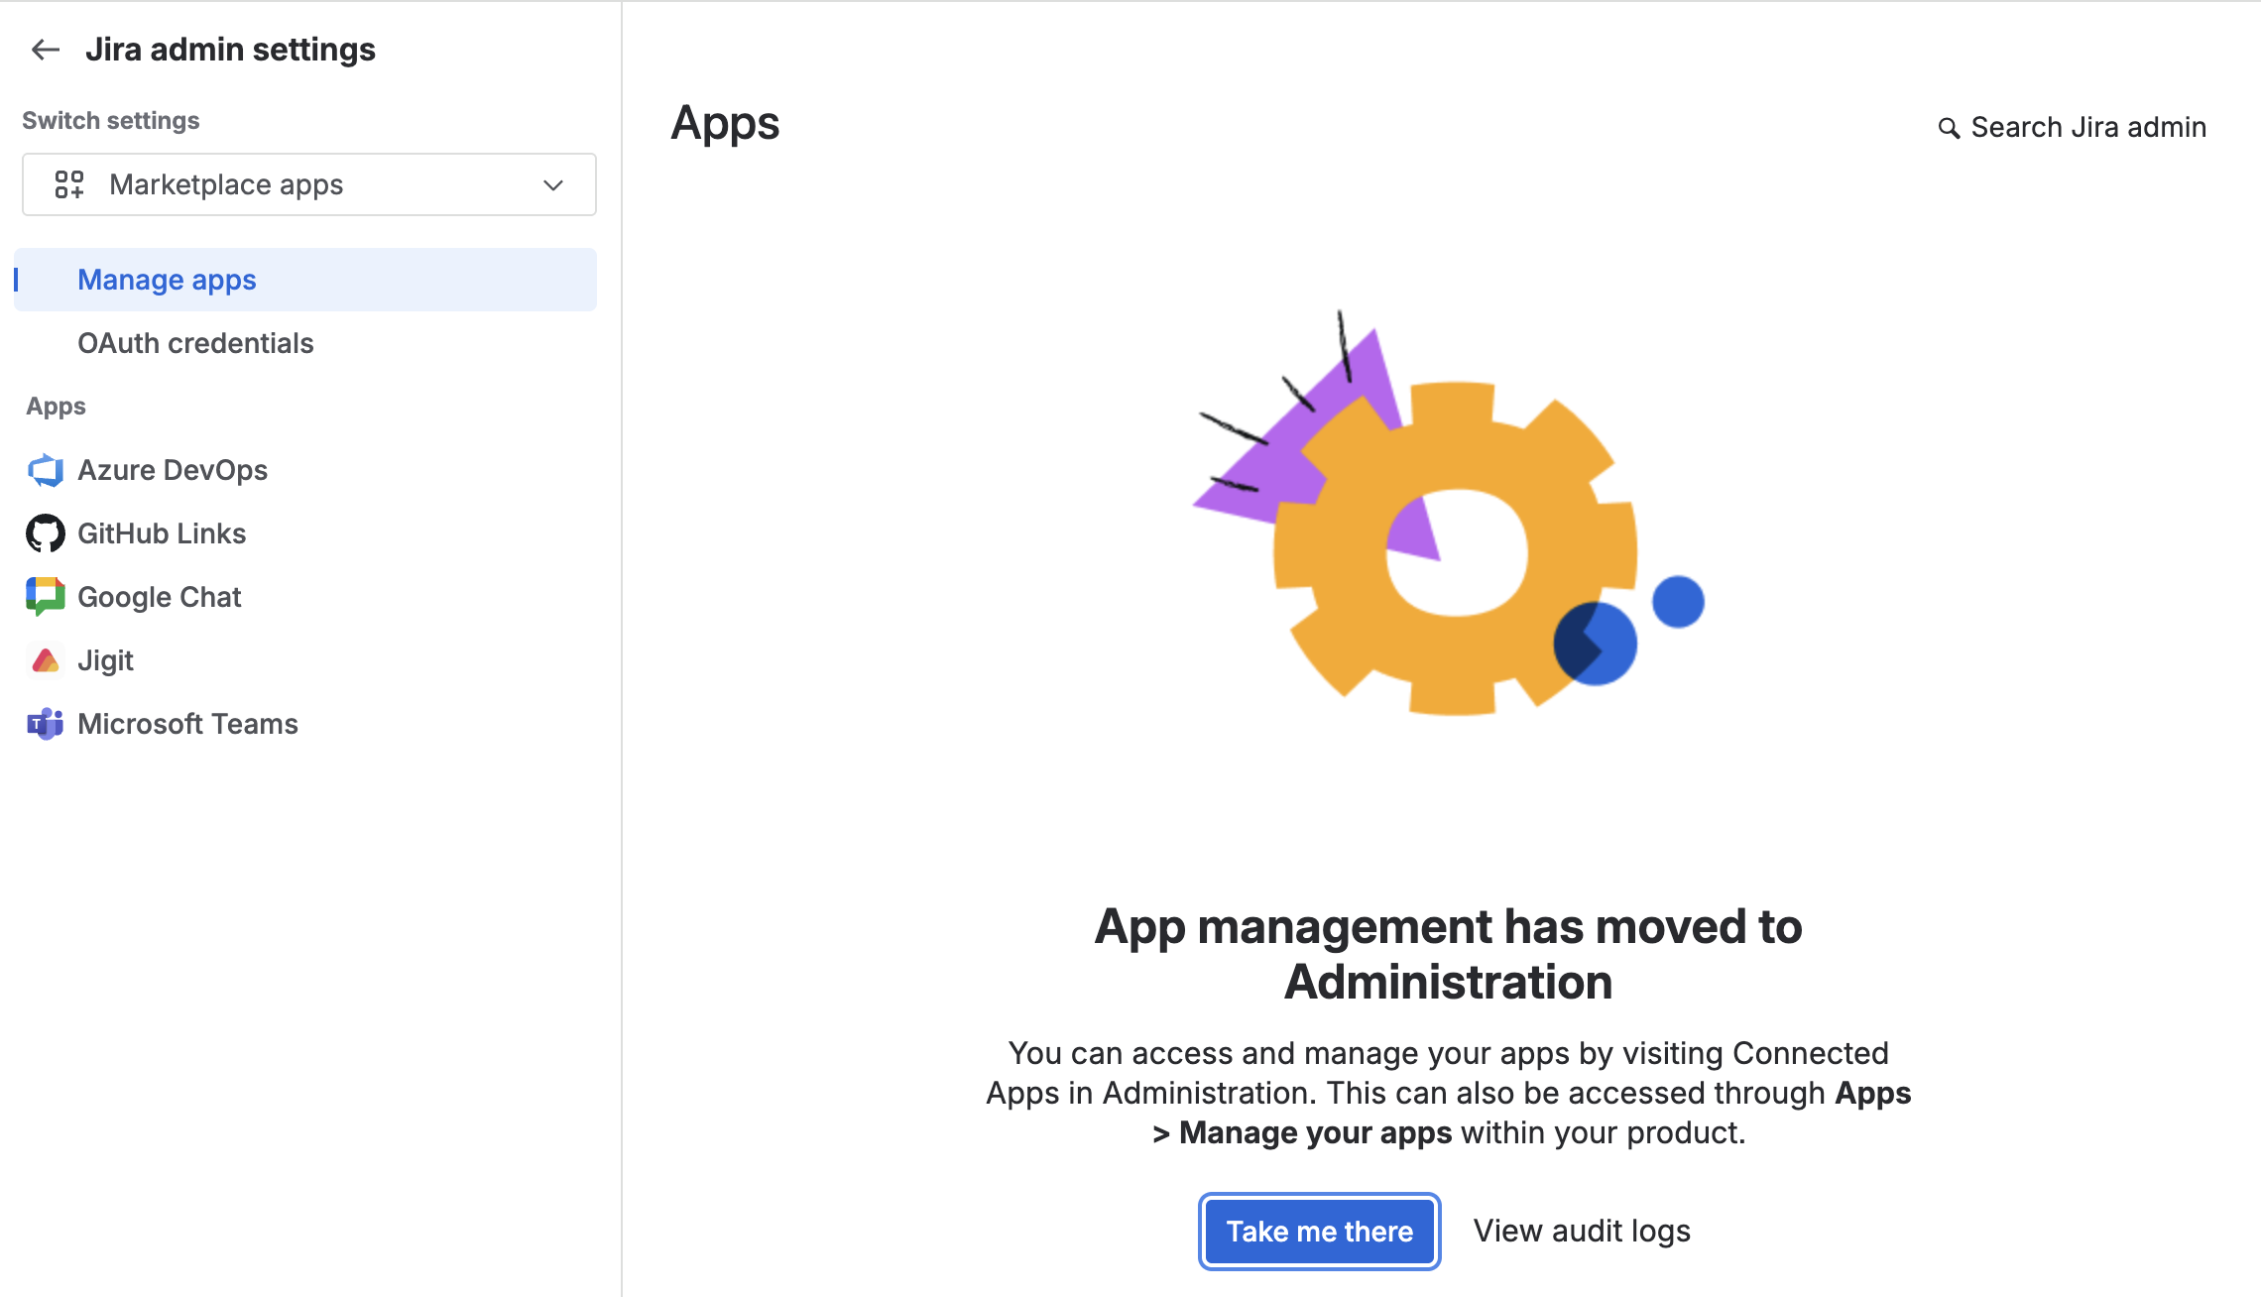Click the Microsoft Teams app icon
This screenshot has width=2261, height=1297.
click(x=46, y=724)
